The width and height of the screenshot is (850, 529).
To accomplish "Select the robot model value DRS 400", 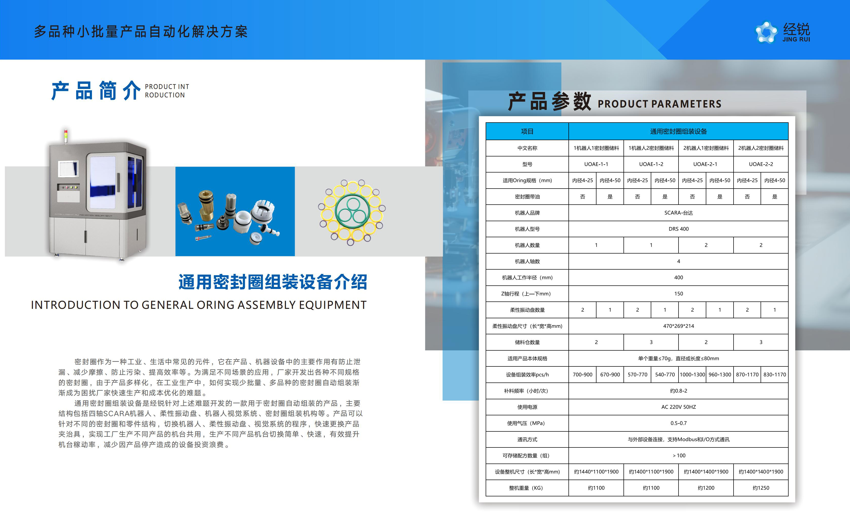I will click(x=678, y=229).
